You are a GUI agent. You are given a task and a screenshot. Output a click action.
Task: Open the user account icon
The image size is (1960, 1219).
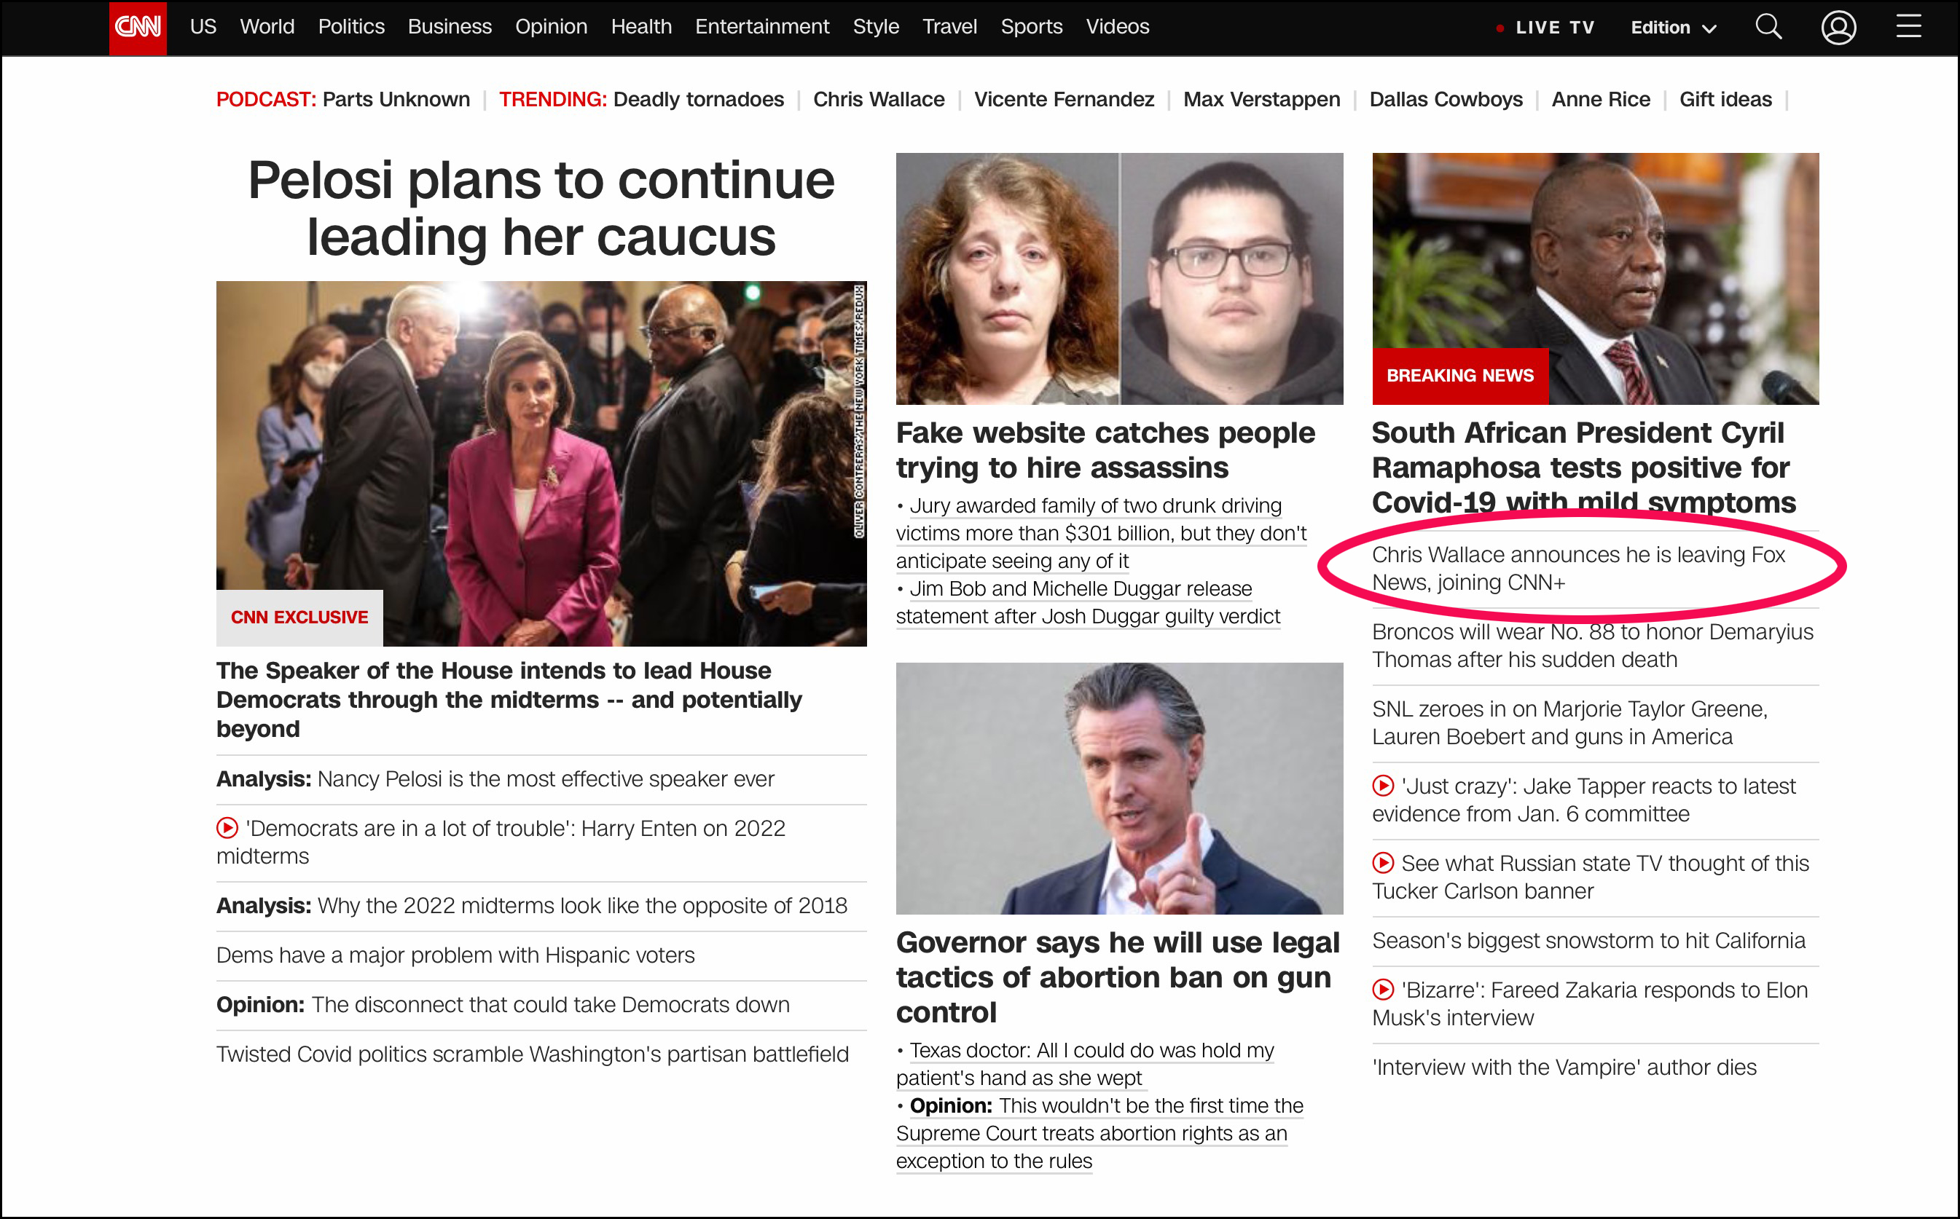pos(1838,28)
